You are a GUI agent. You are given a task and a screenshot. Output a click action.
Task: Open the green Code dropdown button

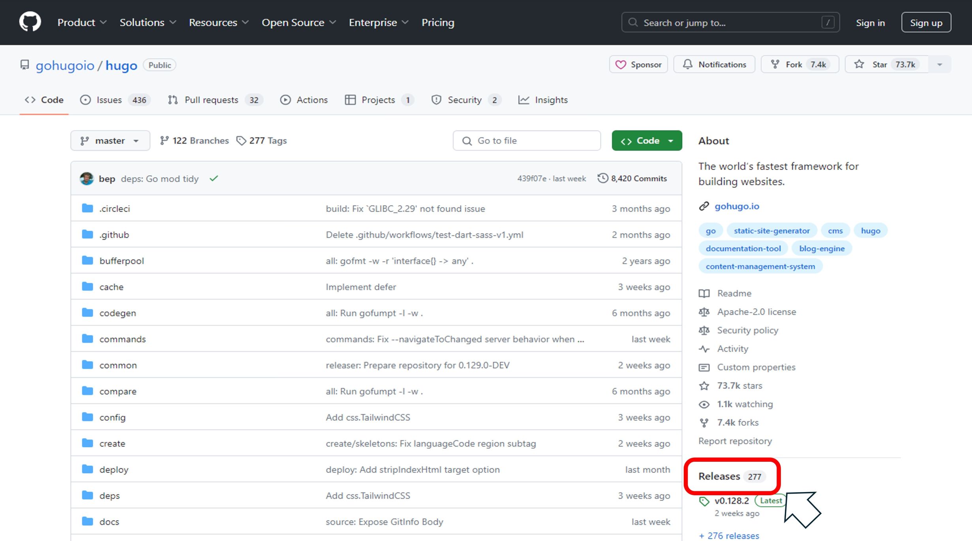[x=647, y=141]
